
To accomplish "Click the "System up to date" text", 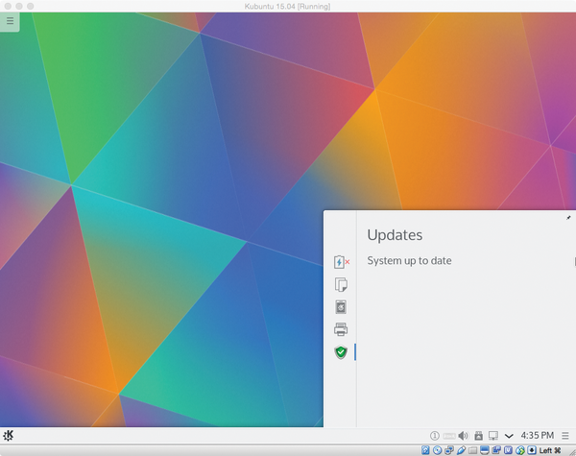I will pos(409,260).
